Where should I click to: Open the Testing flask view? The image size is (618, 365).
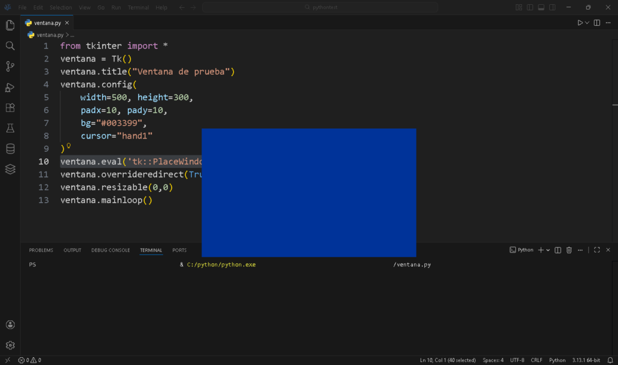coord(10,128)
